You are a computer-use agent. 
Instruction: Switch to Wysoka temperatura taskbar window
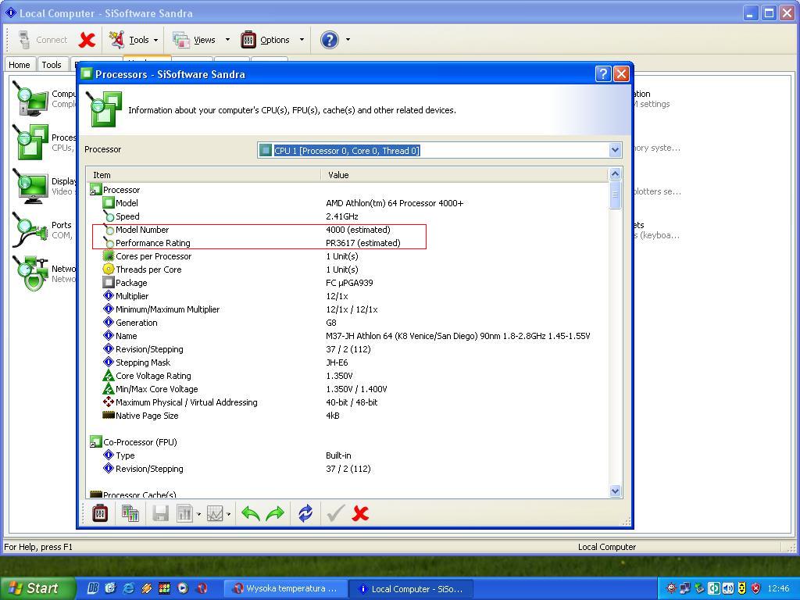286,588
